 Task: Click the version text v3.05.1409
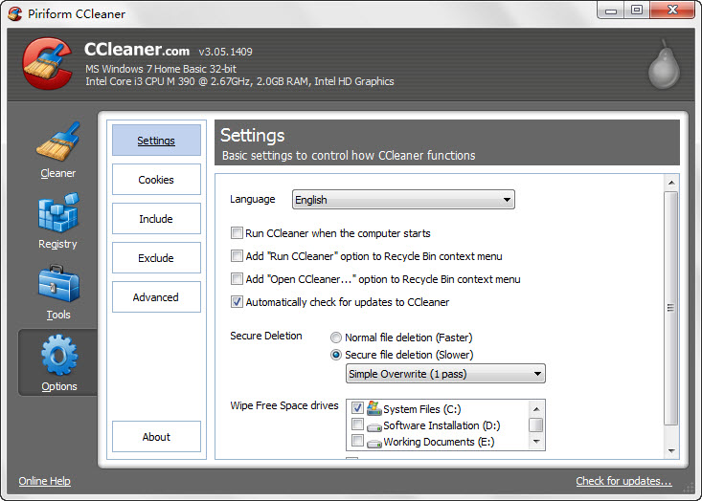coord(226,52)
